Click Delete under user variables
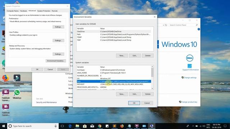The image size is (230, 129). [148, 56]
